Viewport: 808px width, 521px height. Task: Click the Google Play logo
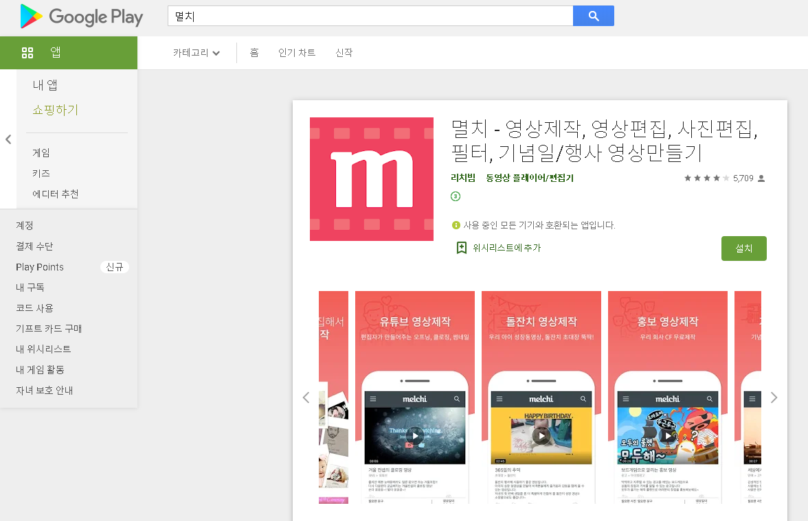coord(81,16)
